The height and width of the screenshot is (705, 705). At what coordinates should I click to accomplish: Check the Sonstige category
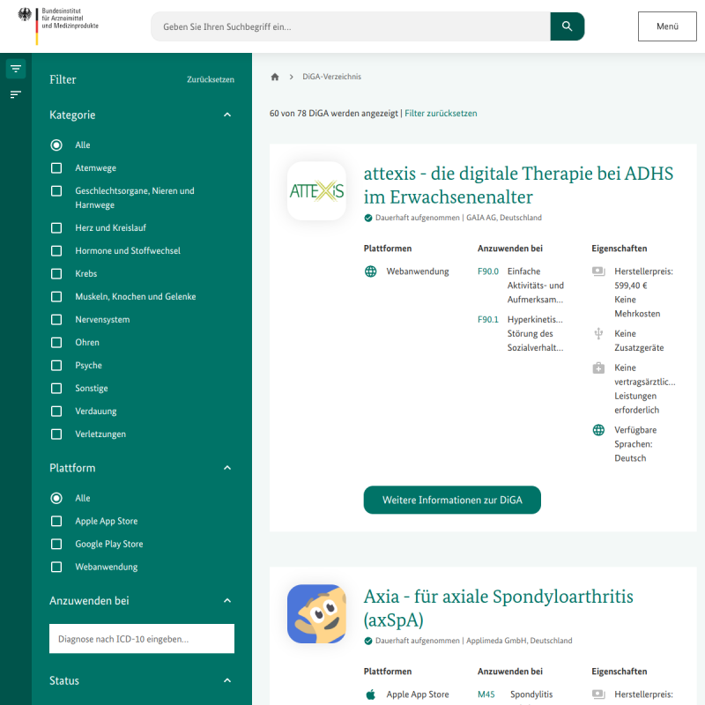coord(56,389)
